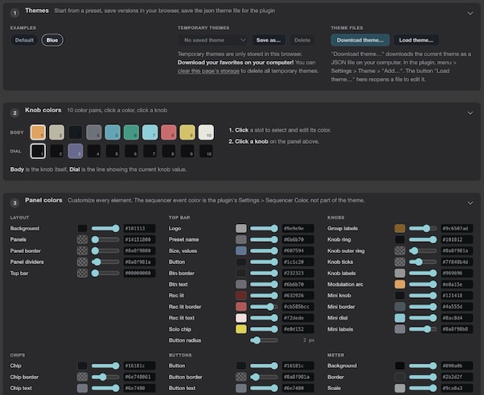484x395 pixels.
Task: Select Body color slot 9 yellow
Action: click(187, 132)
